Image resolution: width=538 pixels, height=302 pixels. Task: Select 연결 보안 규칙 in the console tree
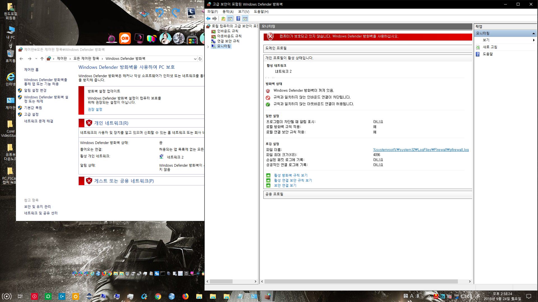coord(228,41)
